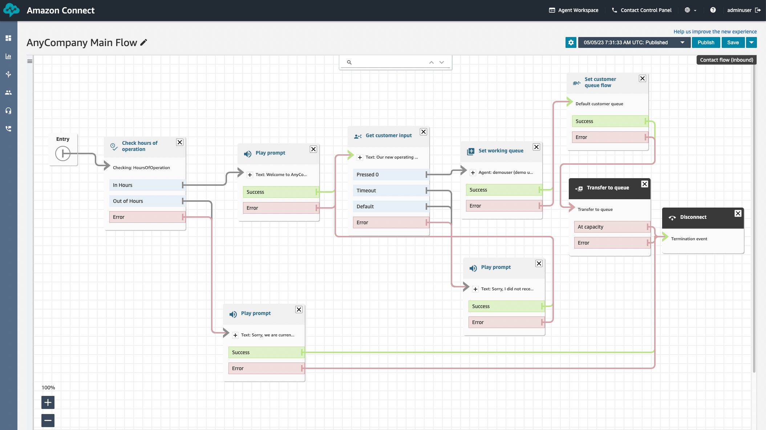
Task: Edit flow name with the pencil icon
Action: pyautogui.click(x=144, y=42)
